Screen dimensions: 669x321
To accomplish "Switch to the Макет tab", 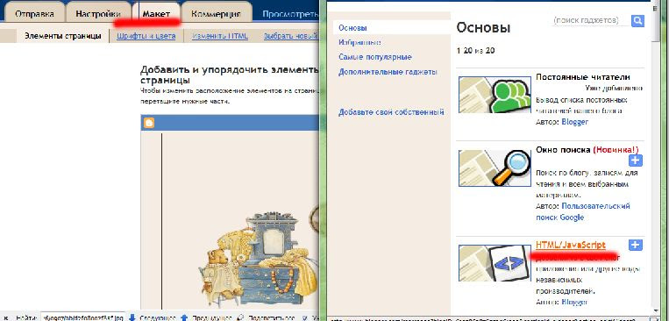I will [x=156, y=14].
